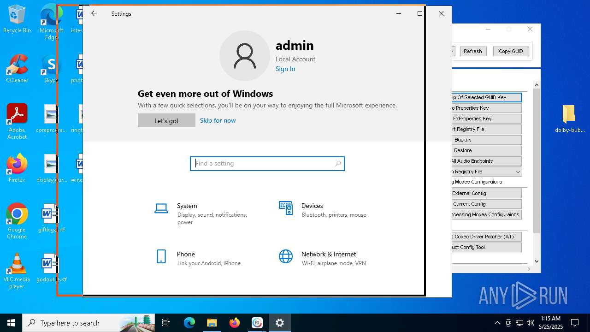Open Devices settings category

pyautogui.click(x=330, y=210)
